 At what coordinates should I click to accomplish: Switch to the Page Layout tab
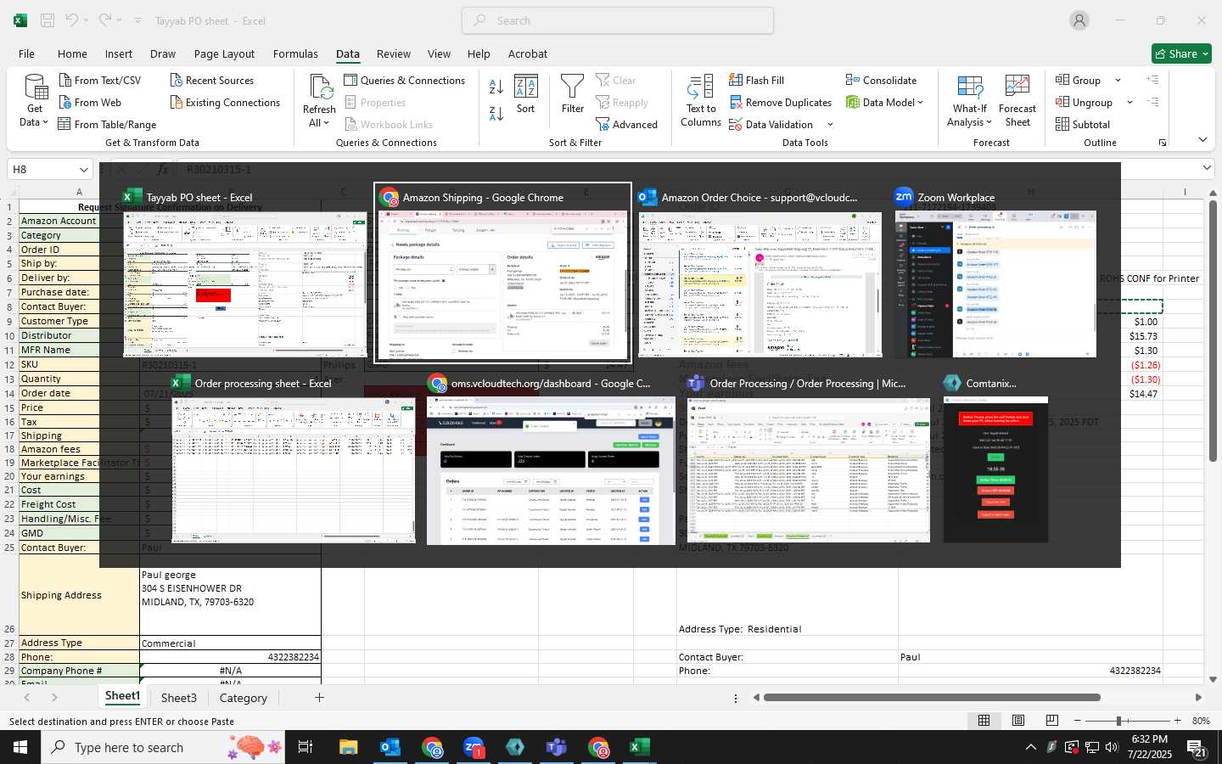224,53
